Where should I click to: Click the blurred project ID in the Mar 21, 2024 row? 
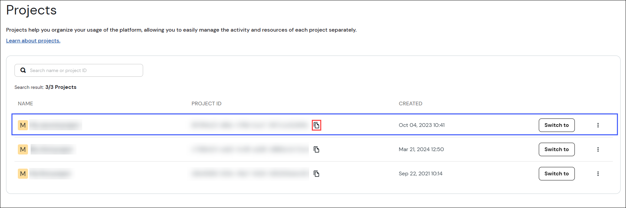250,149
